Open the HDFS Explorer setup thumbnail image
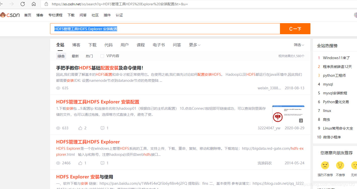The width and height of the screenshot is (357, 189). pyautogui.click(x=288, y=114)
